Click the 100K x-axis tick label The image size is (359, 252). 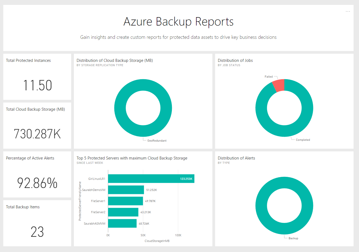coord(178,235)
